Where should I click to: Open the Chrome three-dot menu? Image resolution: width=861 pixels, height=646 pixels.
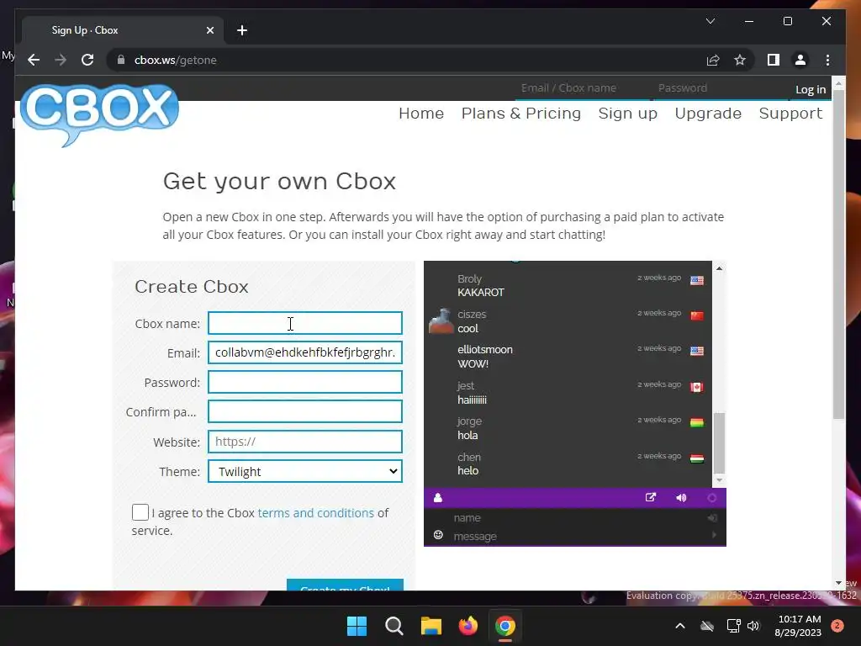827,60
